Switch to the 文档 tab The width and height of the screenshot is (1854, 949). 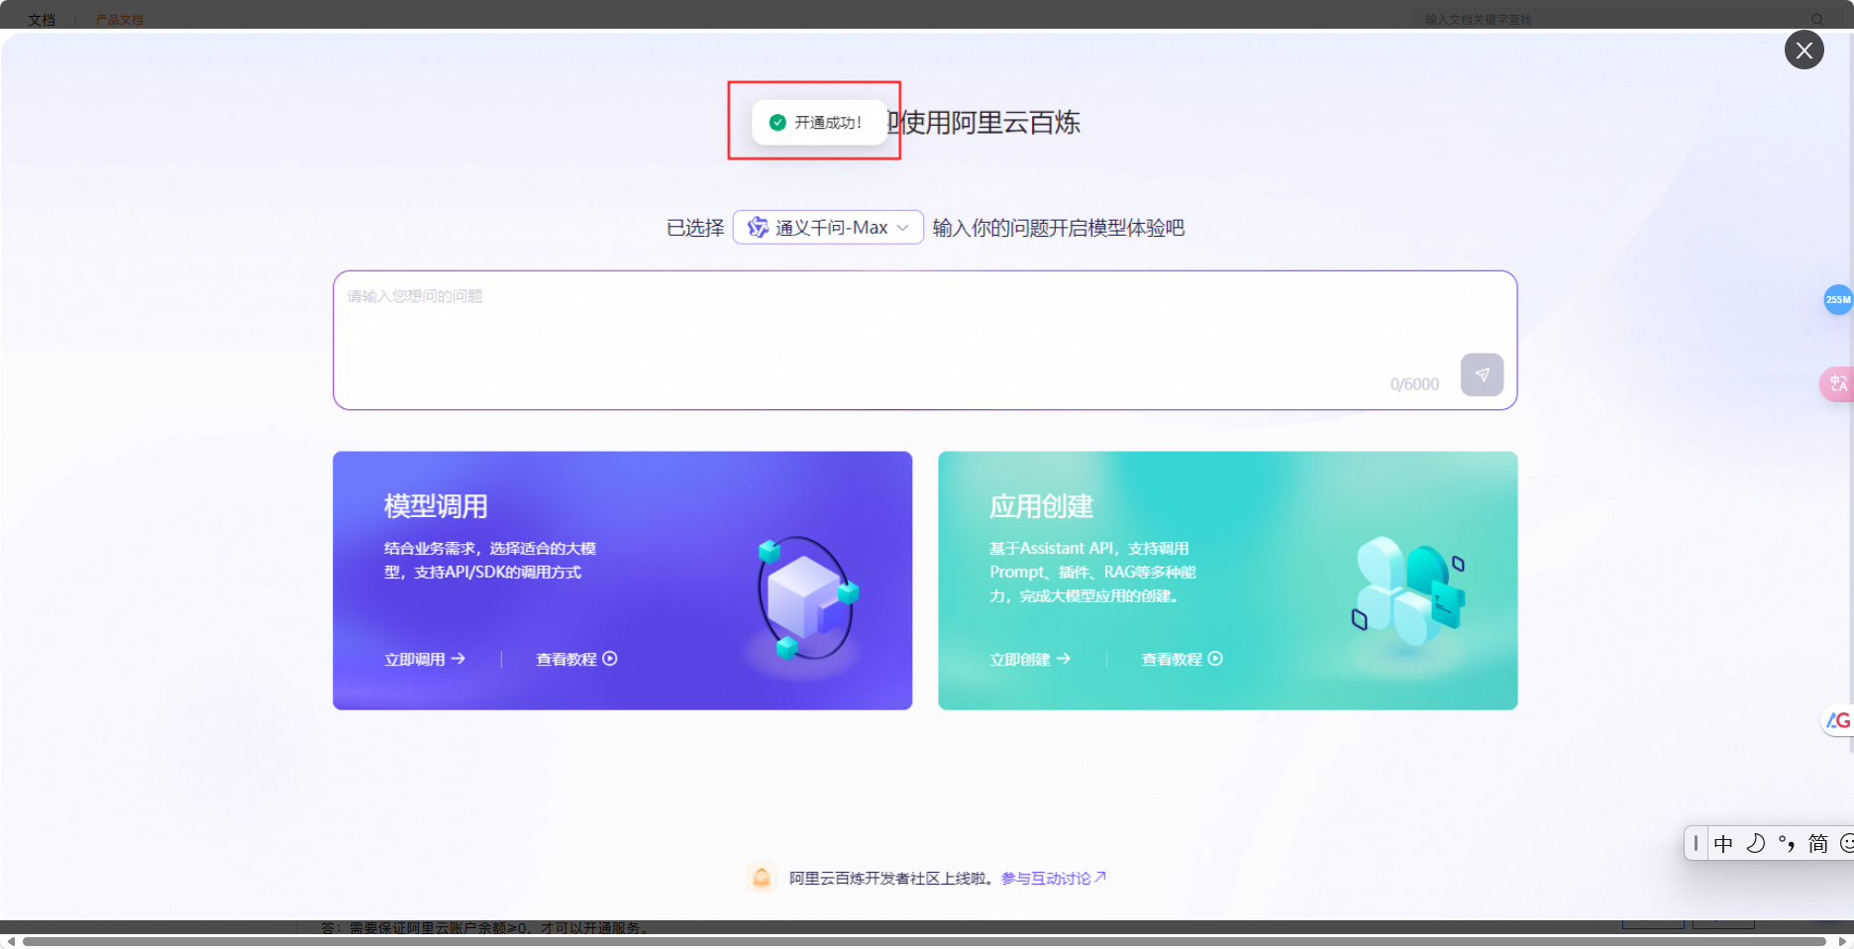(x=42, y=18)
